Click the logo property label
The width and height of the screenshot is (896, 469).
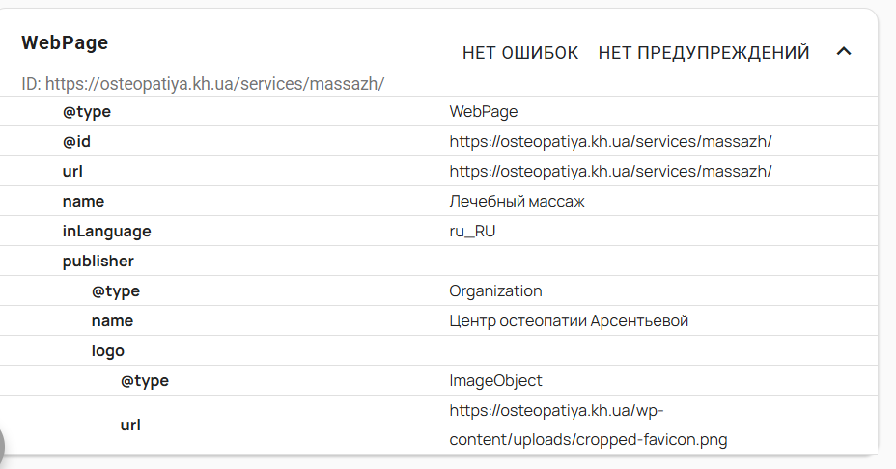pyautogui.click(x=108, y=351)
